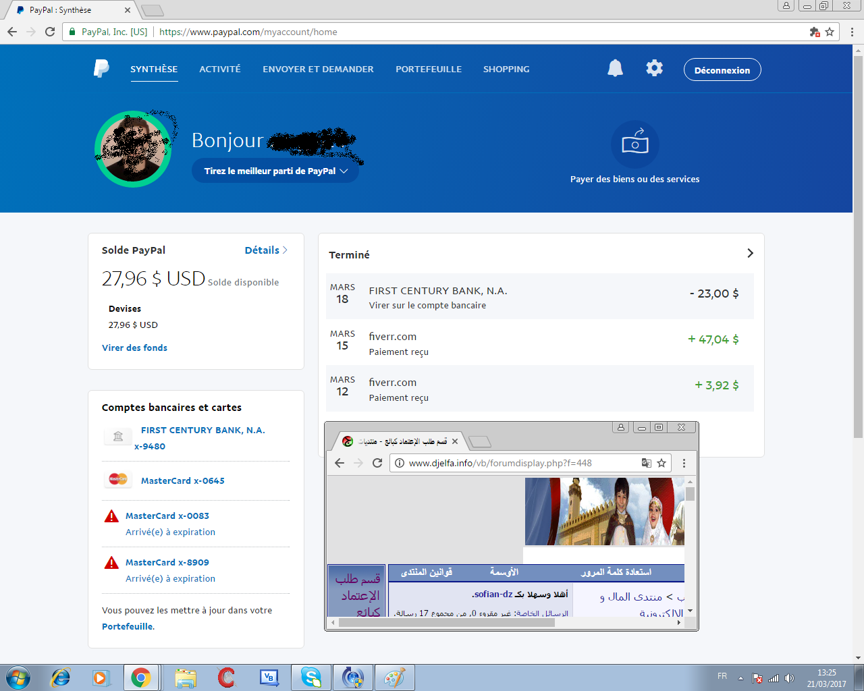The width and height of the screenshot is (864, 691).
Task: Go to the ACTIVITÉ tab
Action: 220,69
